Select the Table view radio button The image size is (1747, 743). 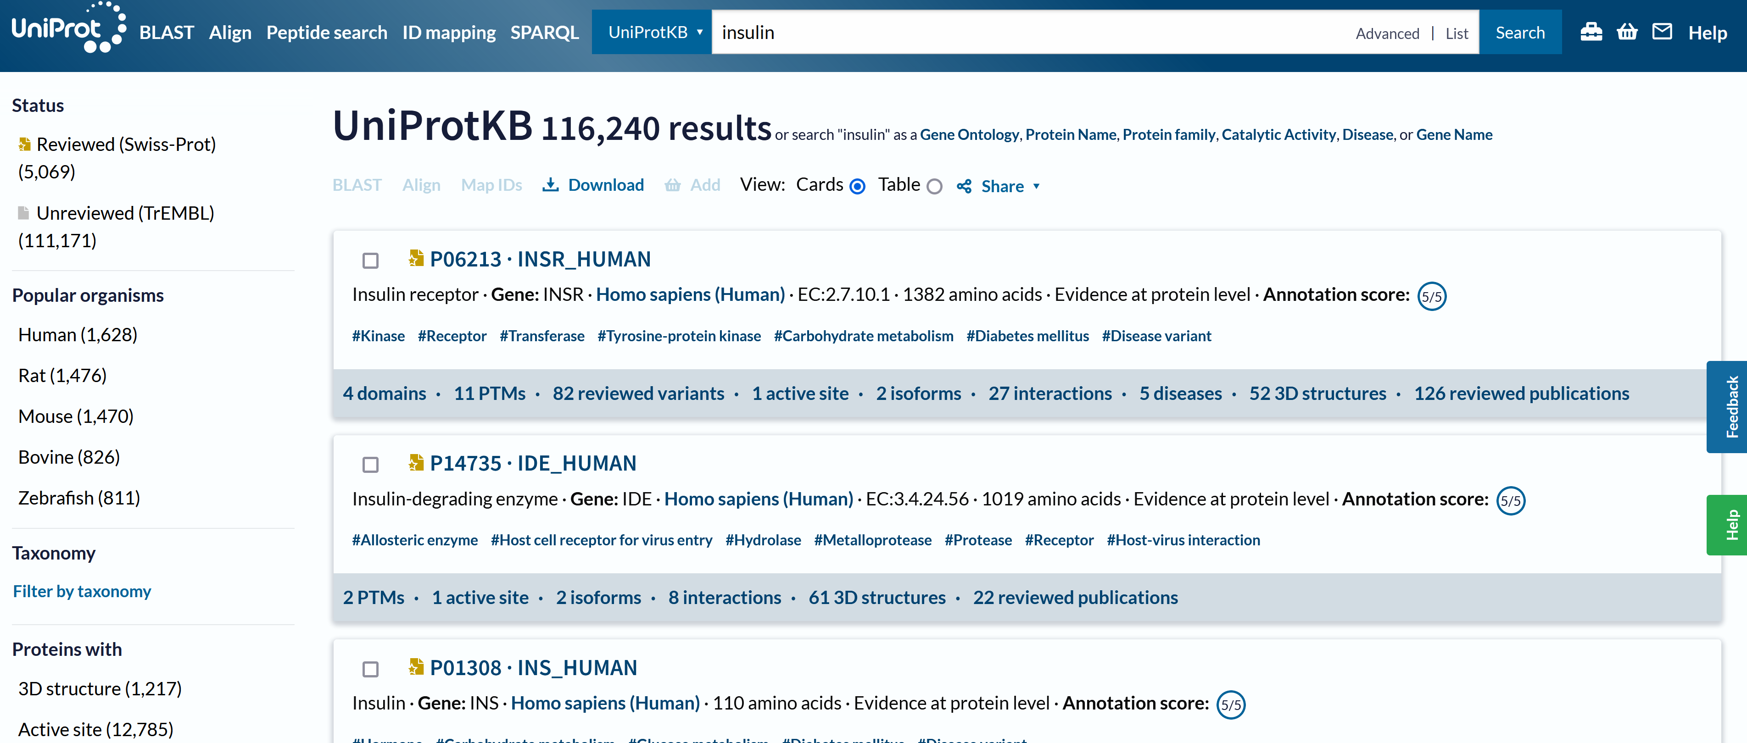point(934,186)
